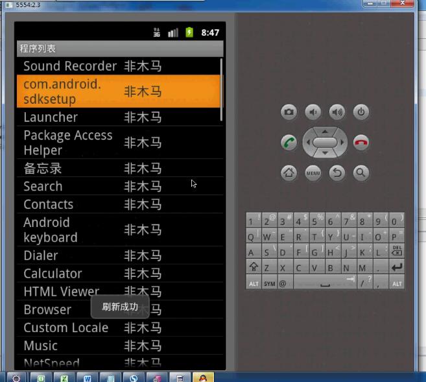
Task: Click the D-pad down arrow
Action: (325, 153)
